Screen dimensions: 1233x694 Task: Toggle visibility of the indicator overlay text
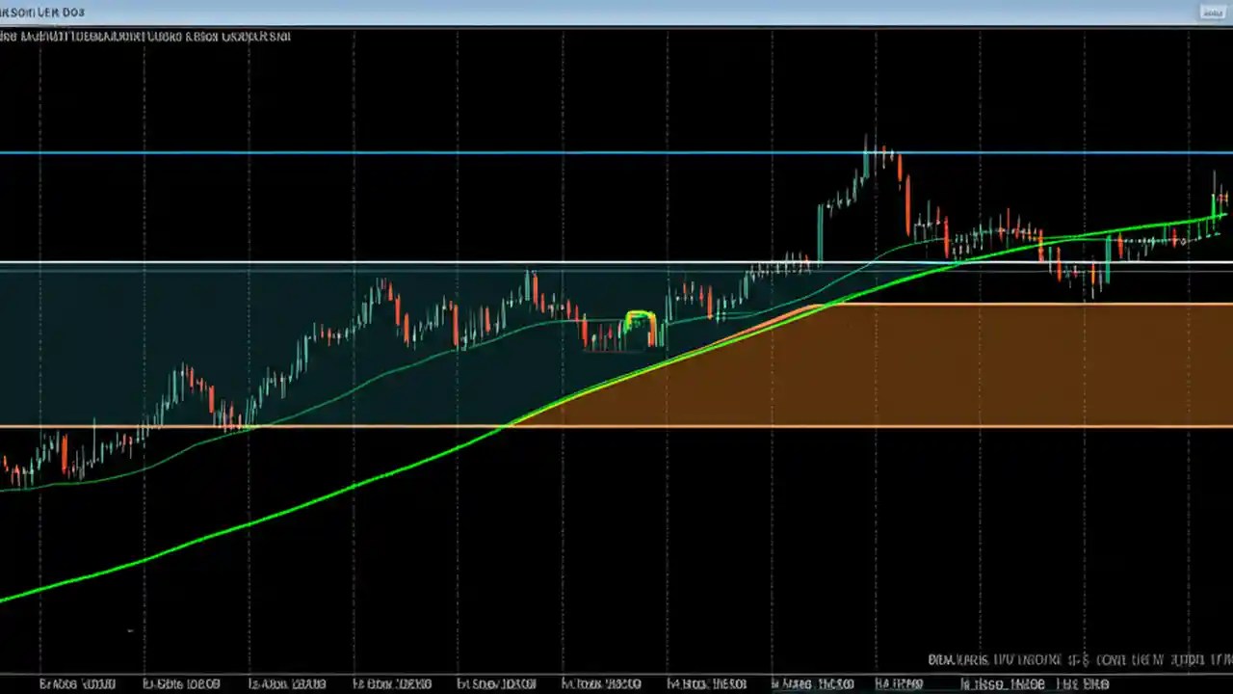(144, 36)
